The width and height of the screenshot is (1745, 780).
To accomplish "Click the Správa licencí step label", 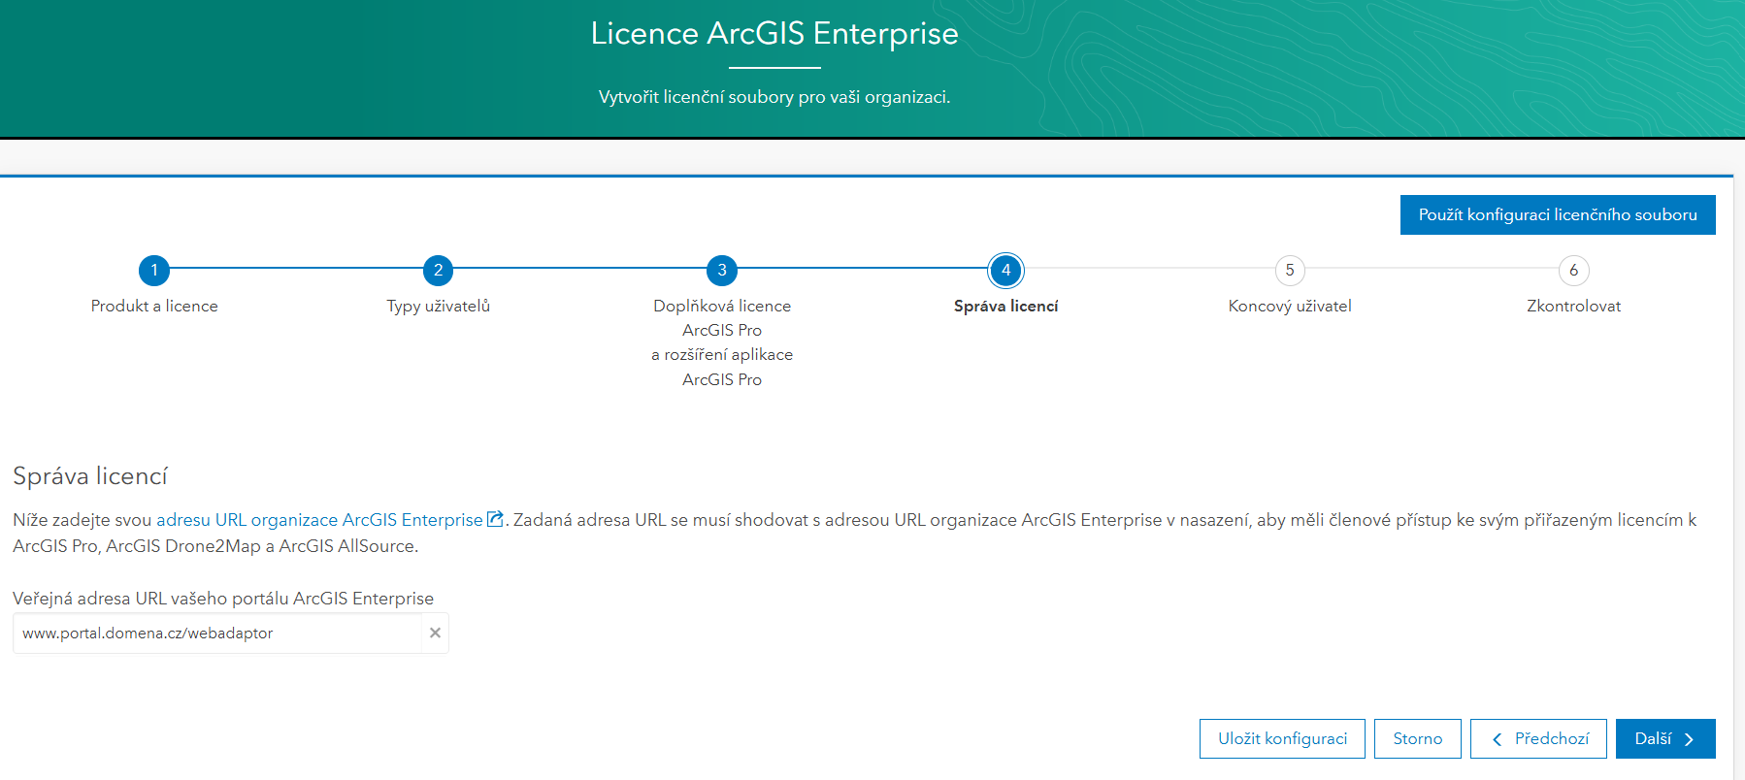I will (1005, 306).
